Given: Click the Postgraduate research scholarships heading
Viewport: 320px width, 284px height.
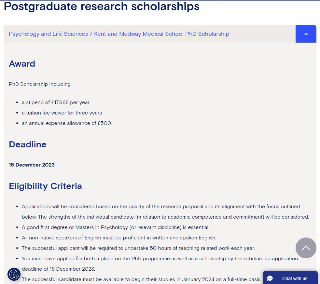Looking at the screenshot, I should click(102, 6).
